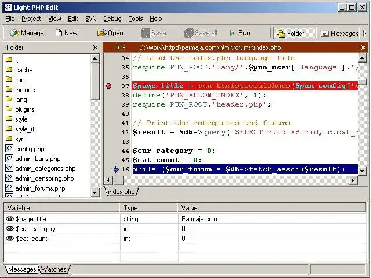Close the Folder panel
371x278 pixels.
click(95, 47)
